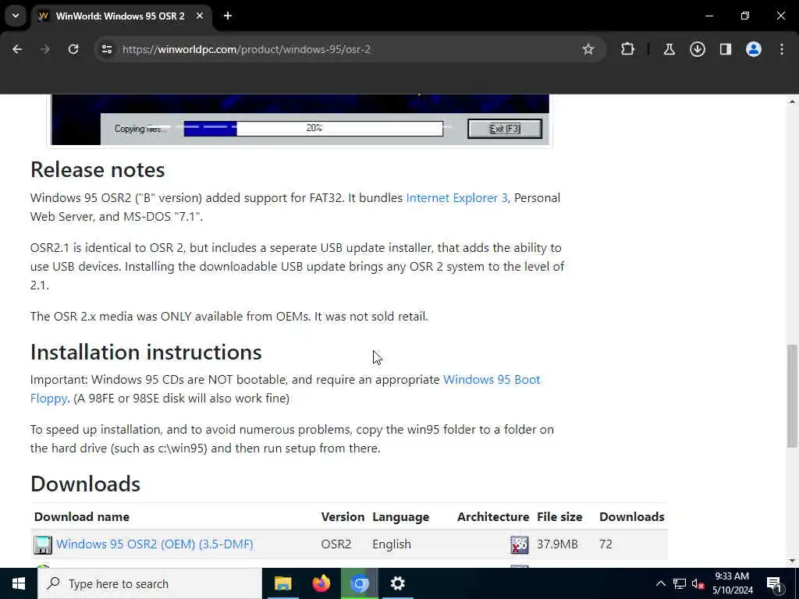The width and height of the screenshot is (799, 599).
Task: Click the OSR2 version cell
Action: 336,544
